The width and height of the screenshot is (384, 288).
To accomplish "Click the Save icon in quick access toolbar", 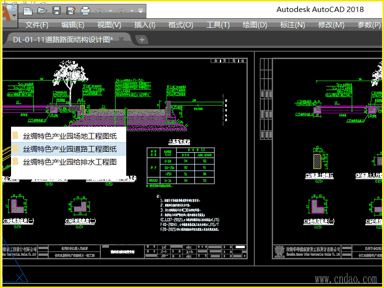I will click(x=57, y=10).
